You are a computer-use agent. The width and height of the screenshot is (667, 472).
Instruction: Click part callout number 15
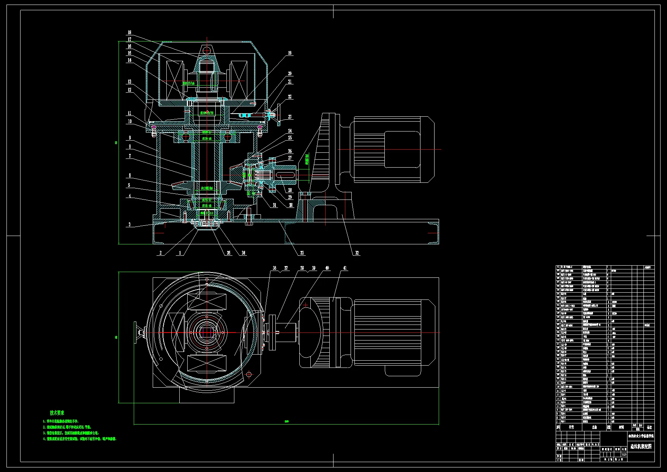(130, 53)
